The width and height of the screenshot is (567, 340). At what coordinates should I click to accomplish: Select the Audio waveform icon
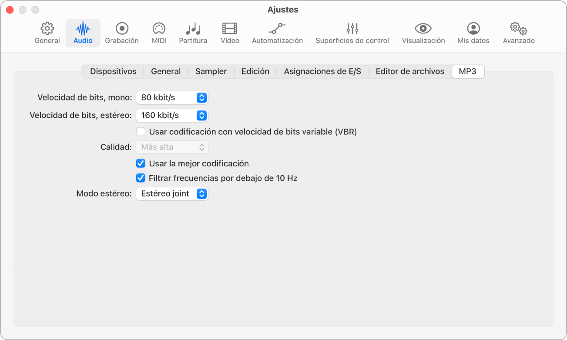[x=83, y=29]
